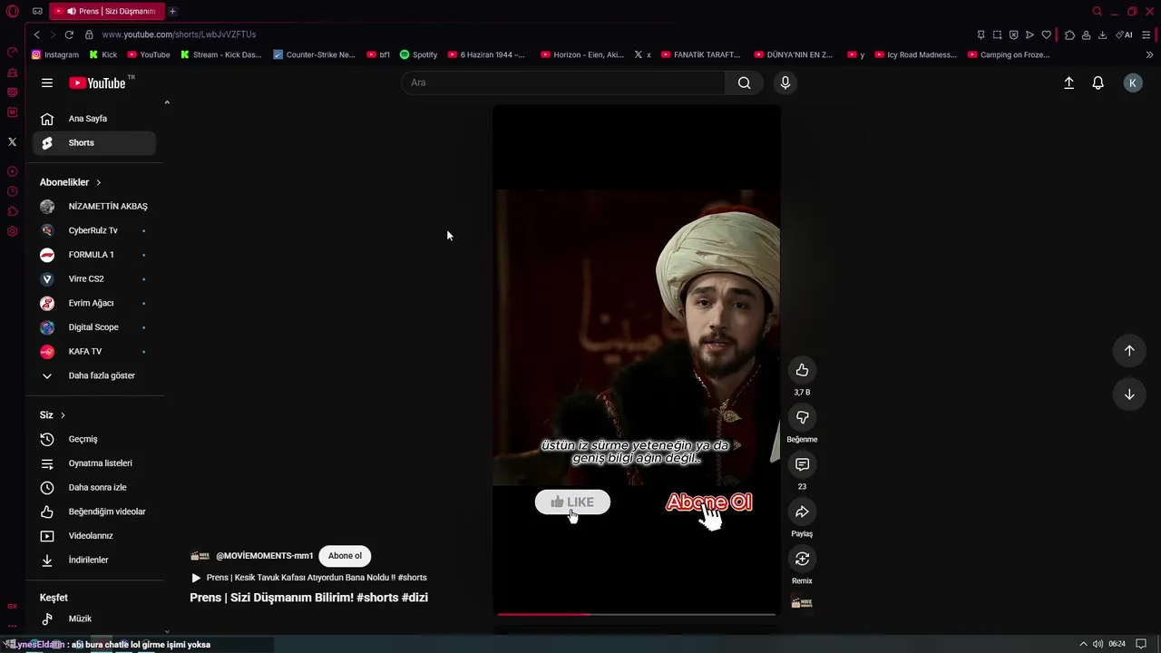Click the address bar URL
This screenshot has width=1161, height=653.
(179, 34)
